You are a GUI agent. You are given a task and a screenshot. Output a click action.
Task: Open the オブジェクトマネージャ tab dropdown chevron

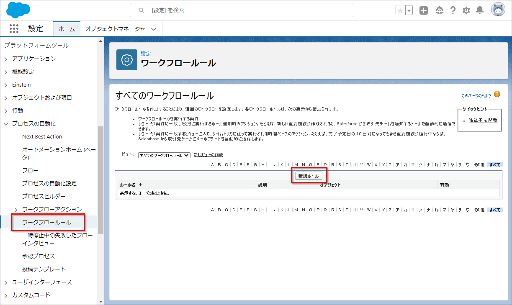[154, 29]
